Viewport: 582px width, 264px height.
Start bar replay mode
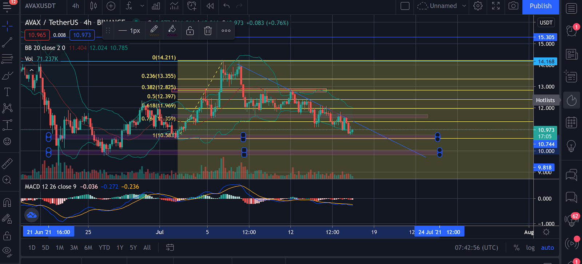pos(210,6)
